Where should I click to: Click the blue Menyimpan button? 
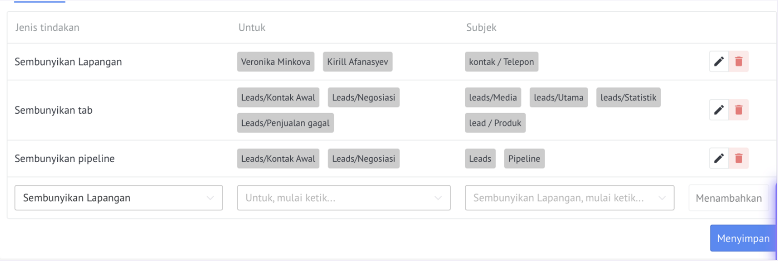743,238
